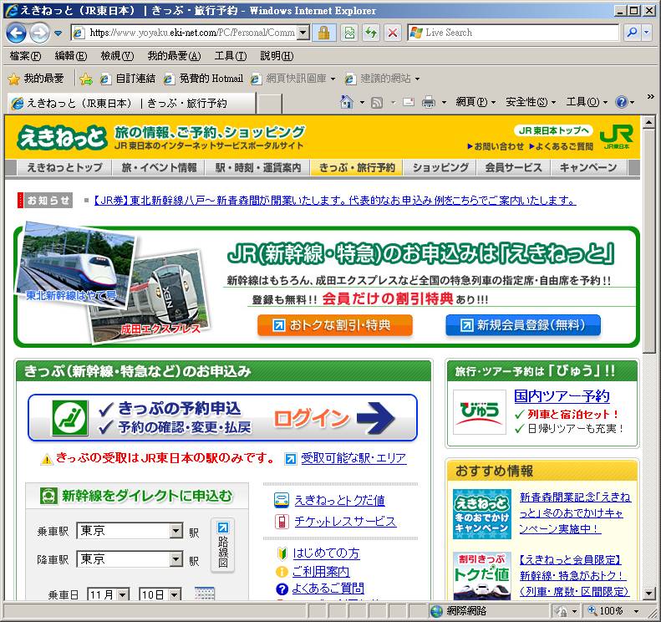Select 駅・時刻・運賃案内 navigation tab

(258, 167)
